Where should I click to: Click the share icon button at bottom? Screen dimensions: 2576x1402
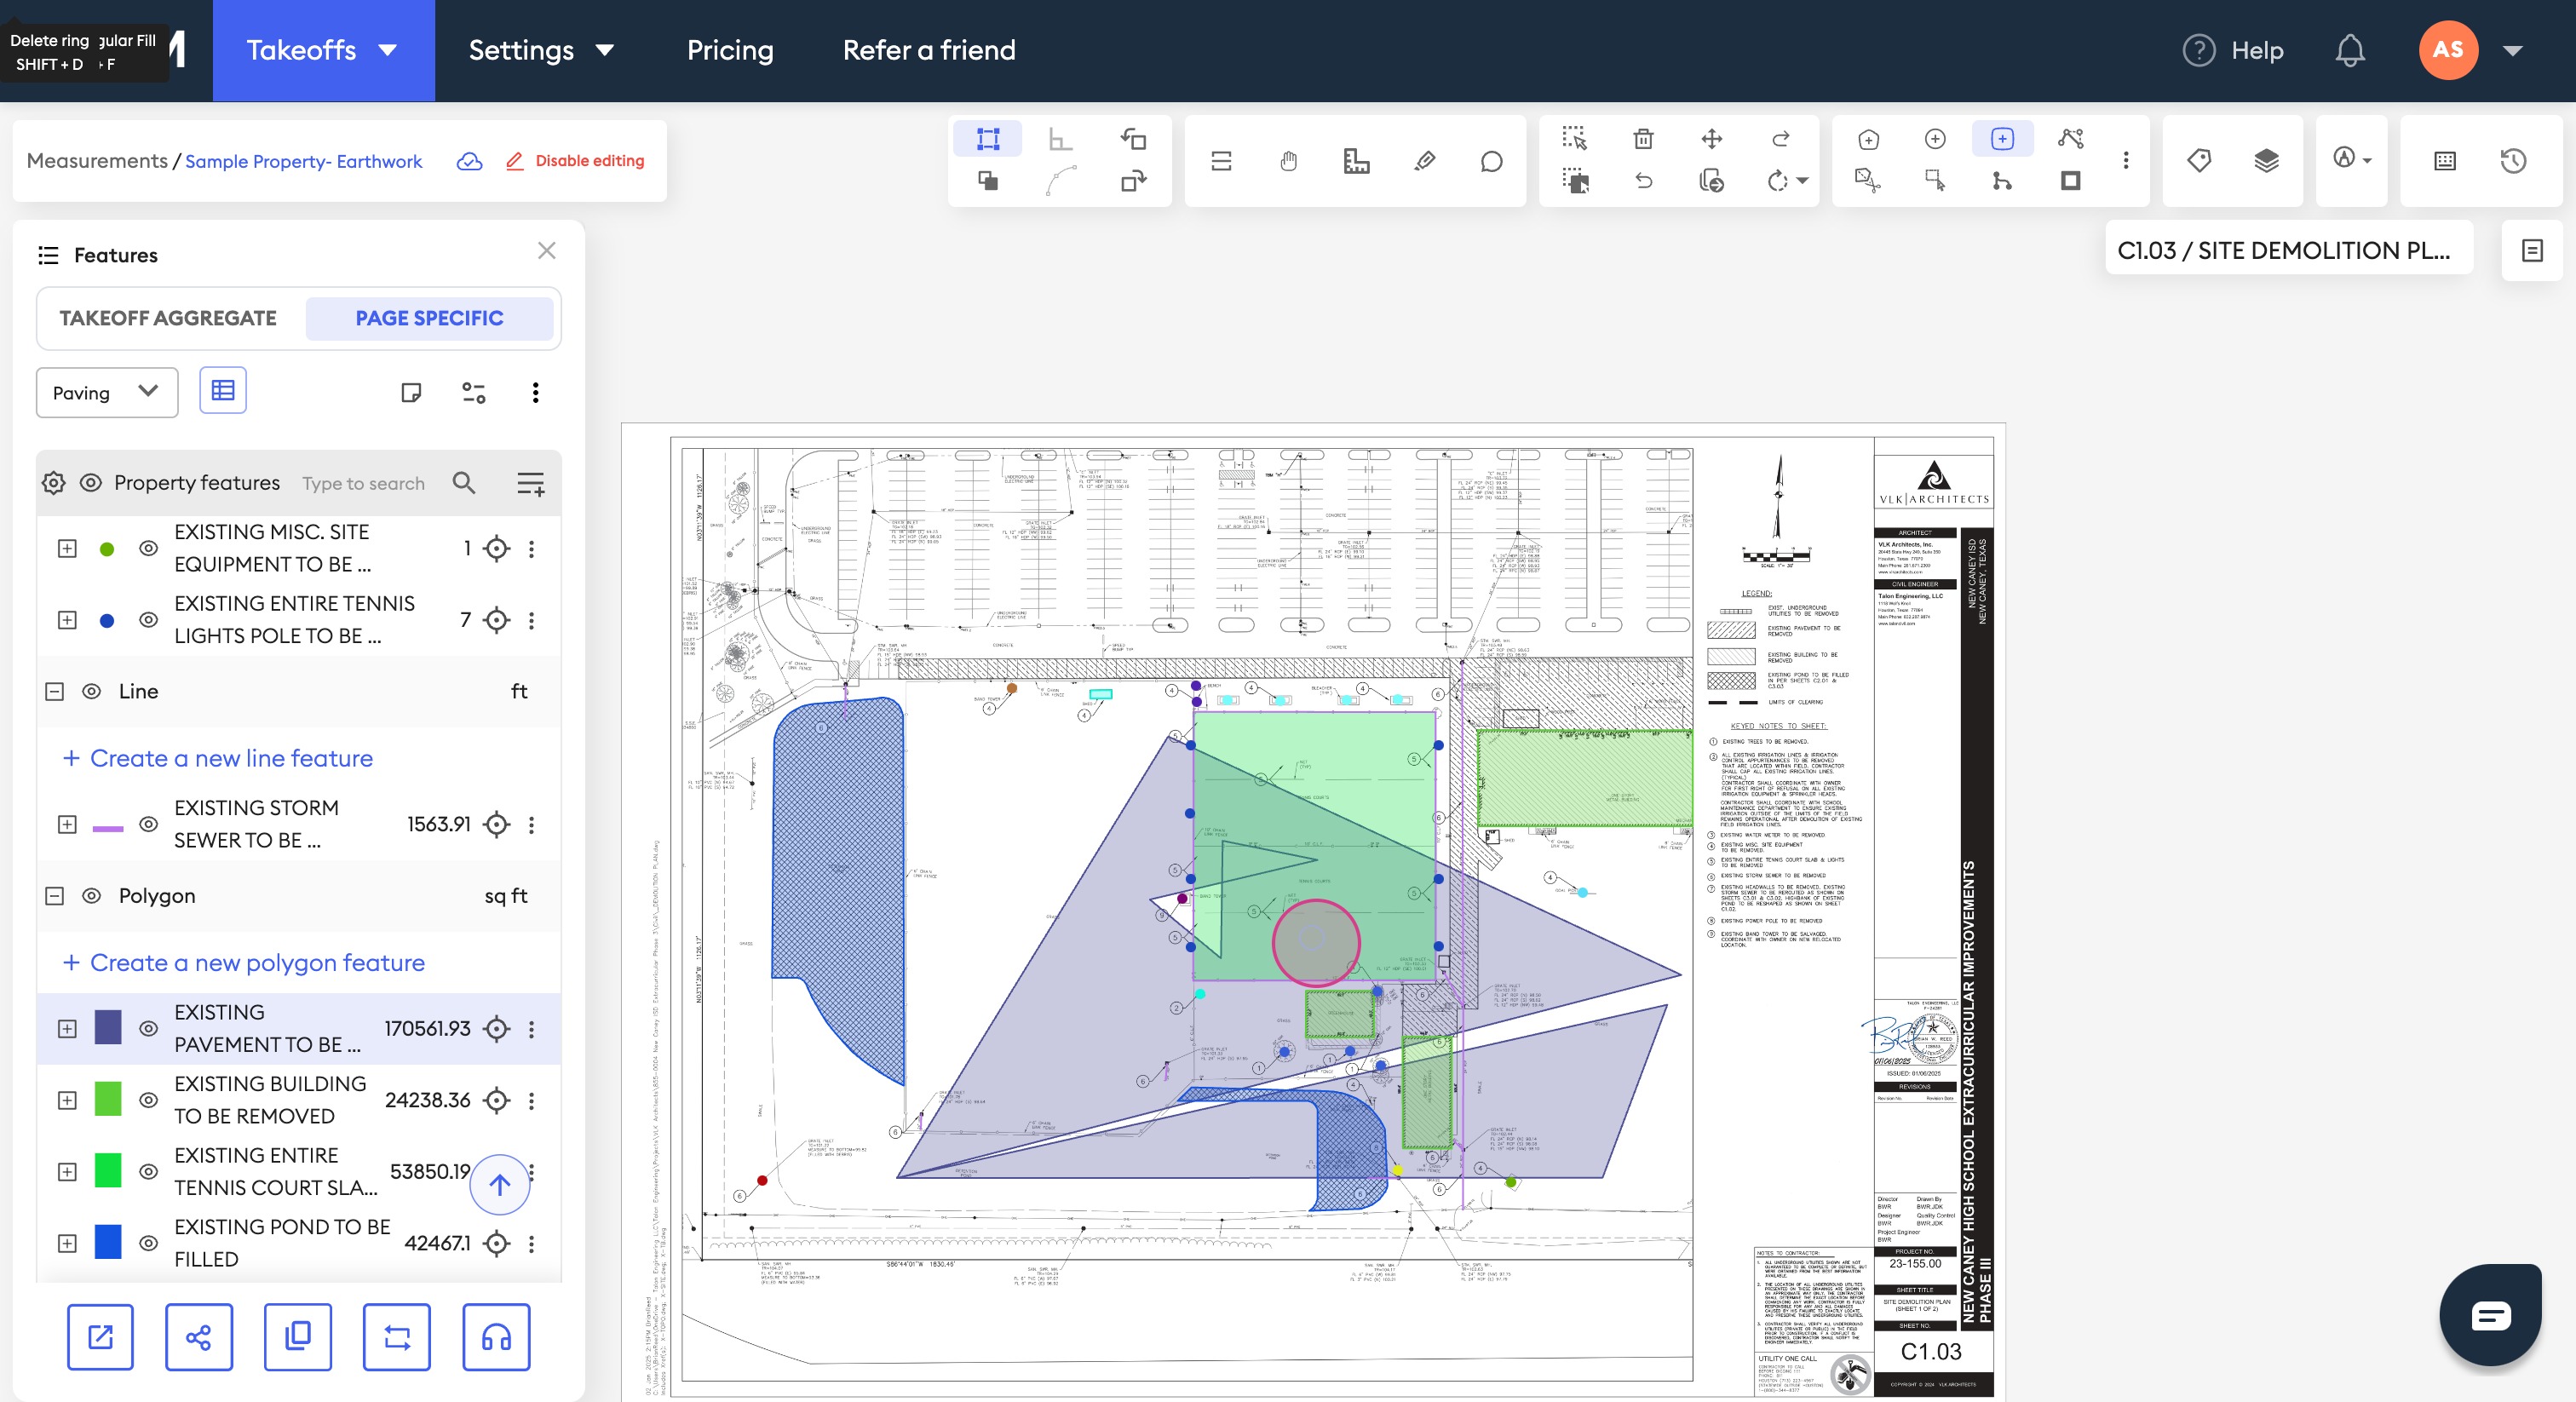198,1337
